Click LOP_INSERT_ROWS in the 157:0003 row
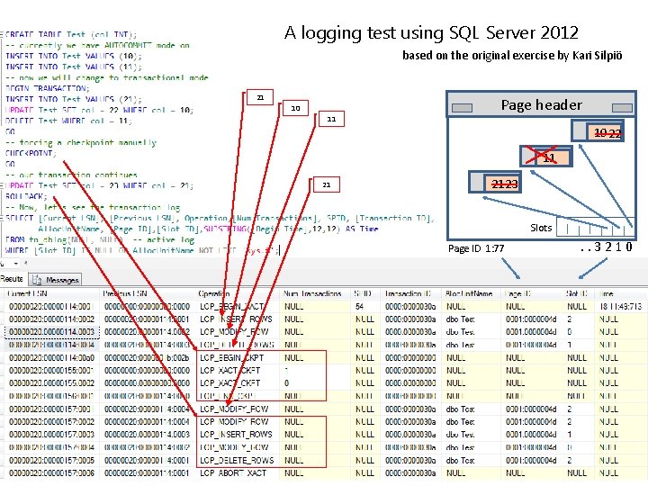This screenshot has width=648, height=486. pos(236,435)
